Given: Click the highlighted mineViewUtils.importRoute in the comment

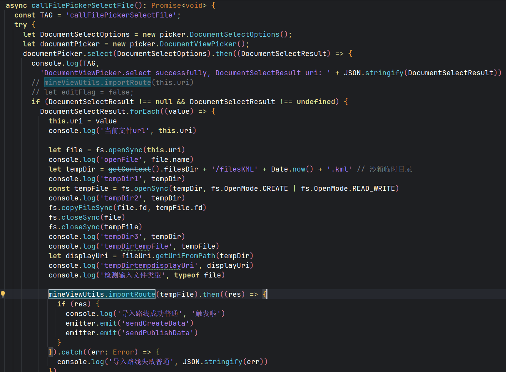Looking at the screenshot, I should 97,82.
